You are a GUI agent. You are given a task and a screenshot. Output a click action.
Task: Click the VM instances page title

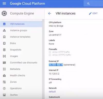pos(65,13)
